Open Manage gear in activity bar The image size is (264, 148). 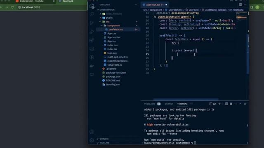click(x=92, y=140)
